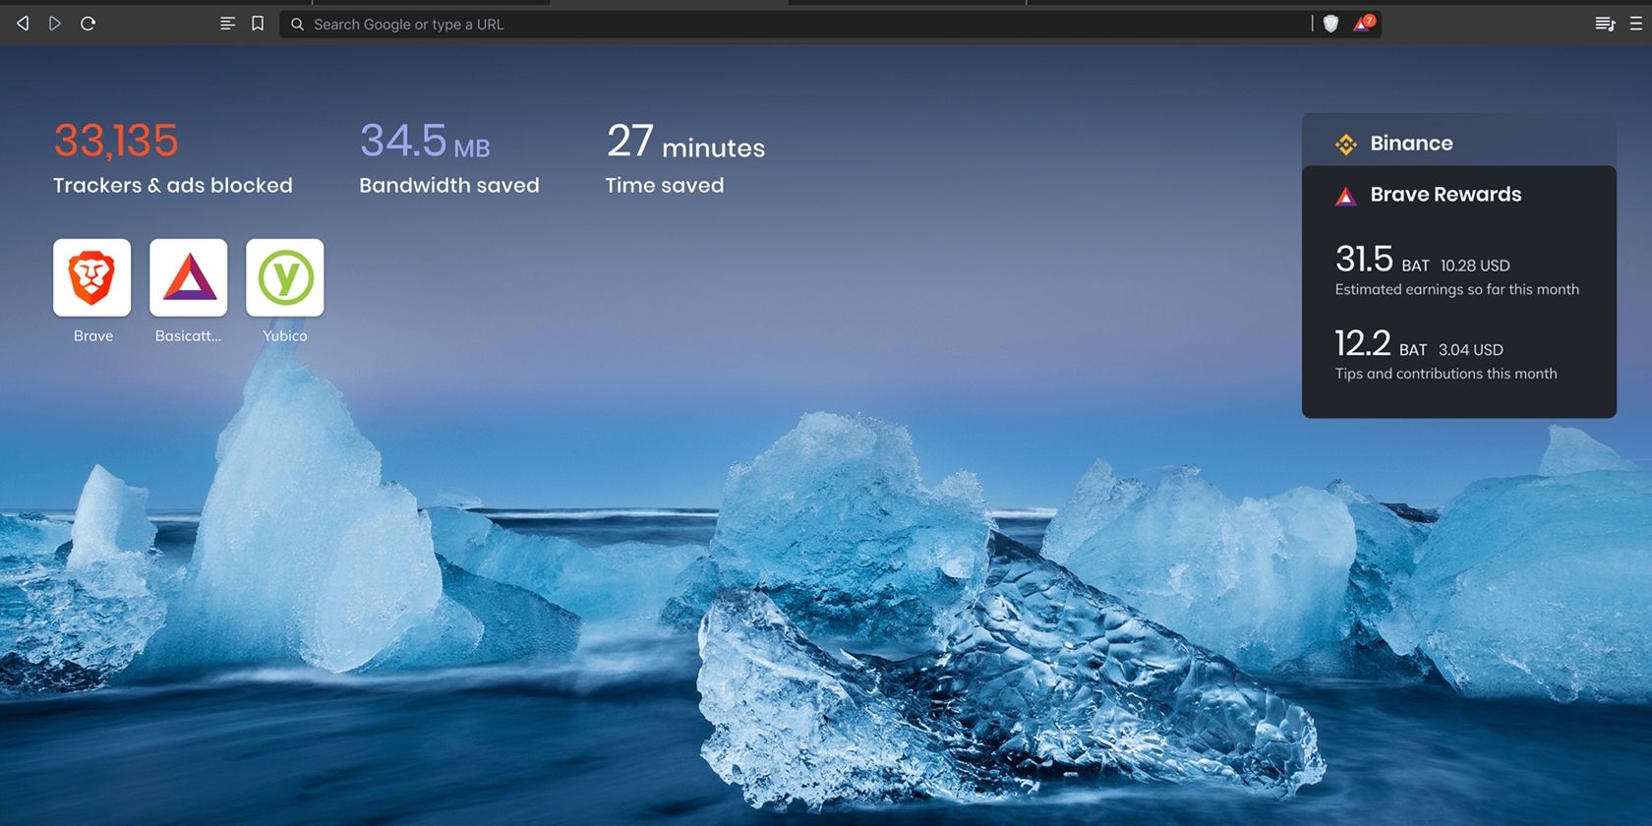Click the Trackers & ads blocked label
Screen dimensions: 1652x826
pos(173,185)
